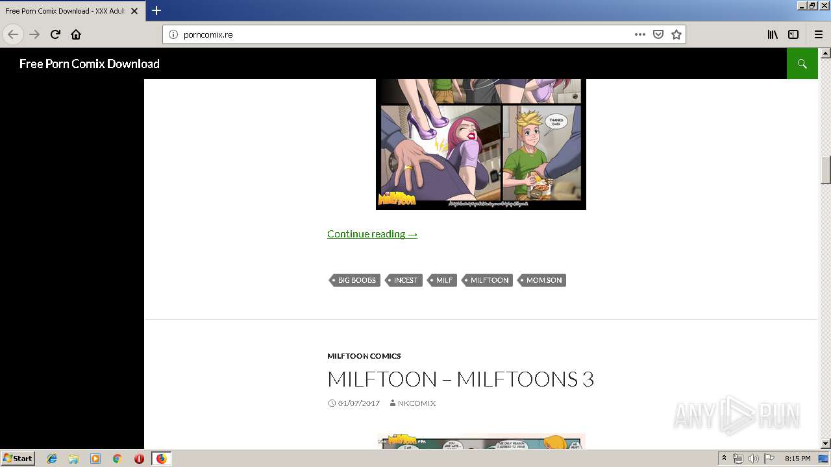Open a new tab with plus button
Image resolution: width=831 pixels, height=467 pixels.
click(156, 10)
